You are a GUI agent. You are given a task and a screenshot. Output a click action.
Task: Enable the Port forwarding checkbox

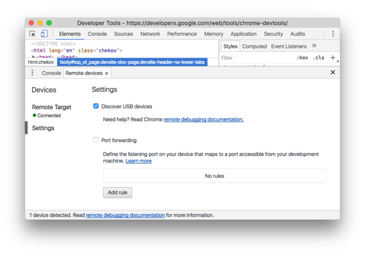point(96,140)
